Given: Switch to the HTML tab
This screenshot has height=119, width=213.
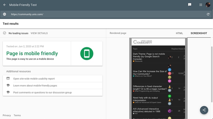Looking at the screenshot, I should tap(179, 33).
